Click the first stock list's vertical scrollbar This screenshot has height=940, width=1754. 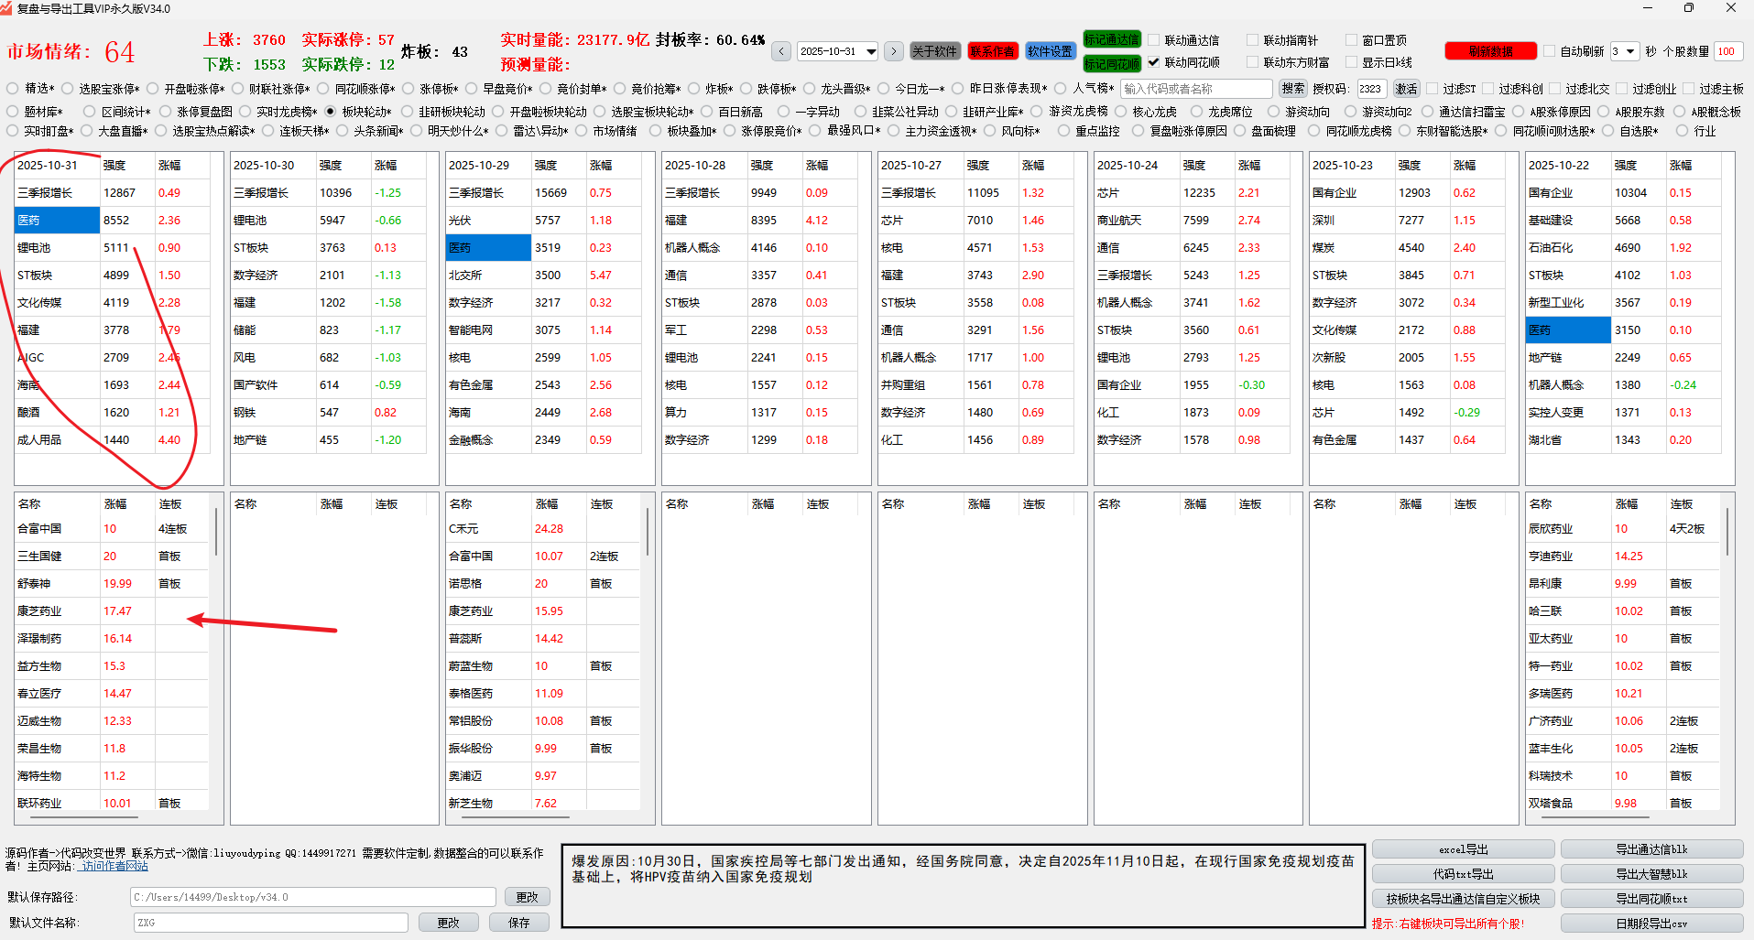pos(216,533)
